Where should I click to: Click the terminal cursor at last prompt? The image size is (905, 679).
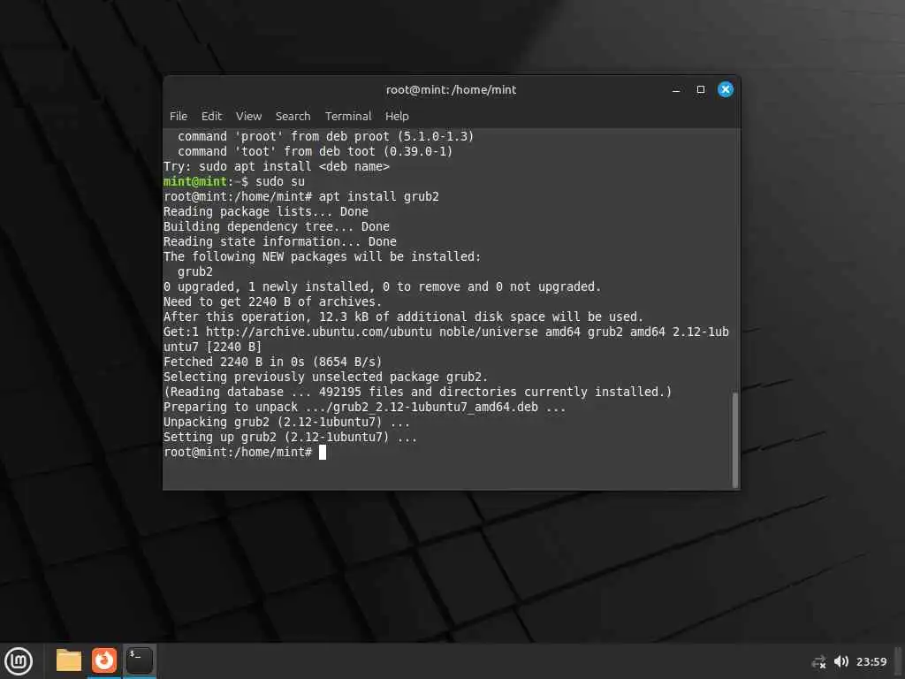(x=323, y=452)
